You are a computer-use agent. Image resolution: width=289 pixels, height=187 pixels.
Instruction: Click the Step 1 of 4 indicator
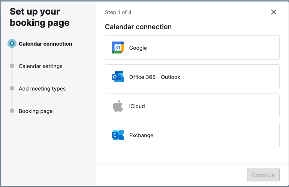[118, 12]
